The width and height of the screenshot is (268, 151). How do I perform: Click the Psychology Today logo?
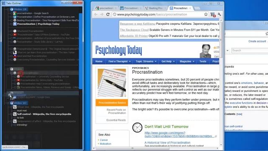[119, 50]
